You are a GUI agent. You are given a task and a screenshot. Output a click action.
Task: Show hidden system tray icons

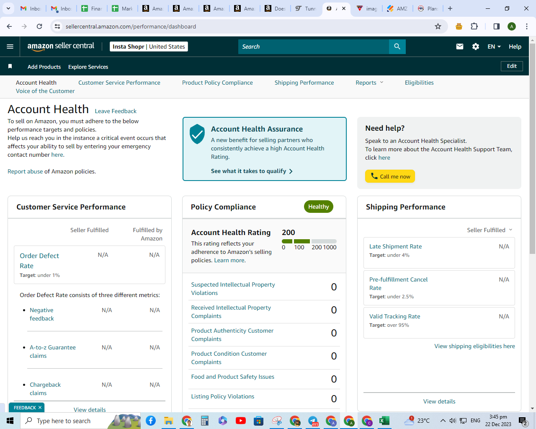coord(443,421)
